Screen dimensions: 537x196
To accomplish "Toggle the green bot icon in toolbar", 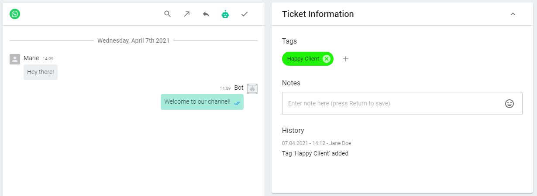I will click(x=225, y=14).
